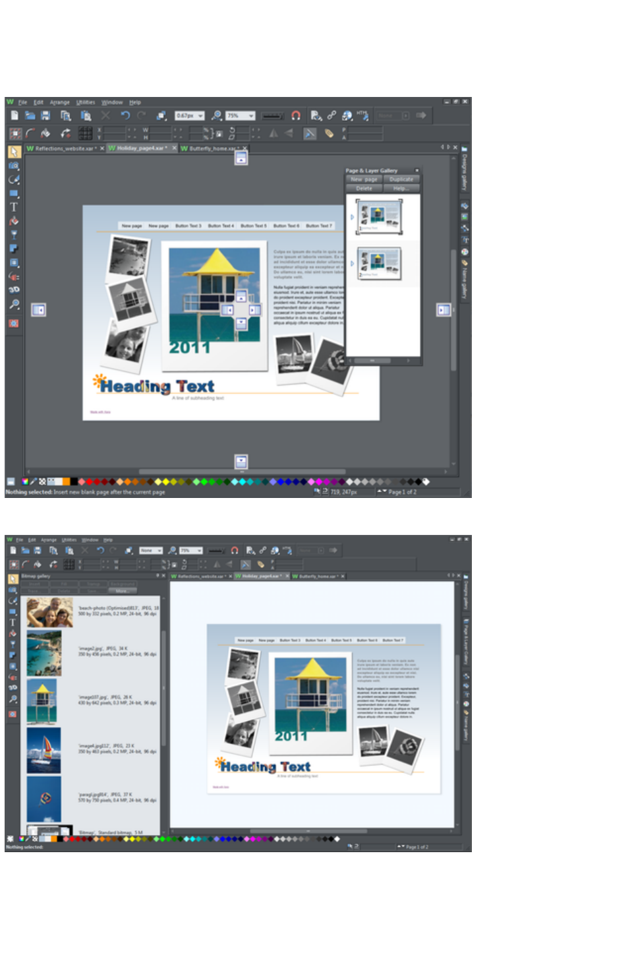Click New document icon in Bitmap gallery window

point(13,550)
